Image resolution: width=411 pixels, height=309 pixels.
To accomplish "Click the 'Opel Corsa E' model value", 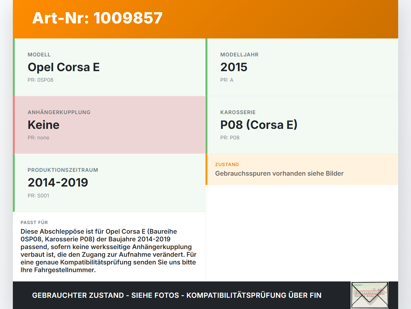I will pyautogui.click(x=64, y=67).
